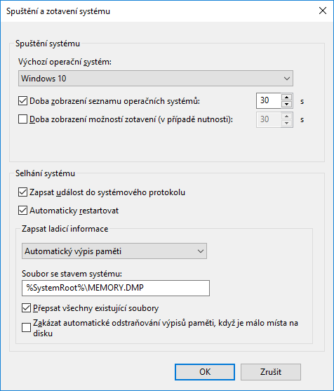Close the Spuštění a zotavení systému dialog
This screenshot has width=334, height=391.
coord(323,11)
